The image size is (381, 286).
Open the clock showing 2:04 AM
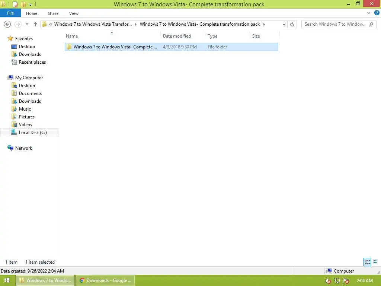point(365,281)
